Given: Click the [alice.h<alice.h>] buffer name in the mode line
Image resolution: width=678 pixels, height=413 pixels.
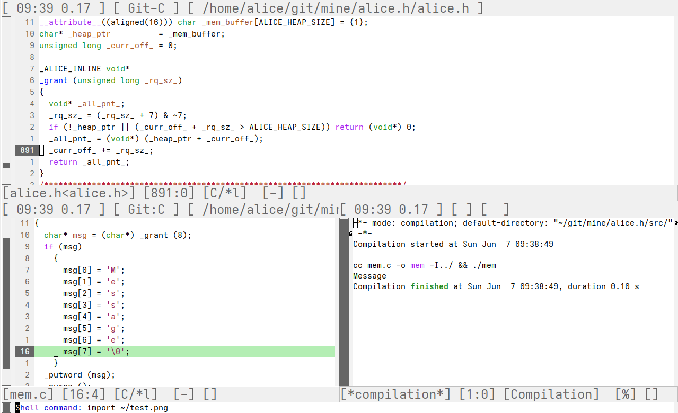Looking at the screenshot, I should [70, 193].
